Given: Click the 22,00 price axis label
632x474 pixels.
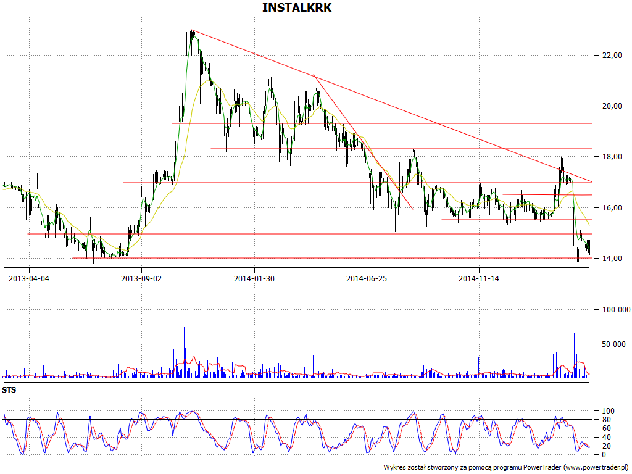Looking at the screenshot, I should pos(612,56).
